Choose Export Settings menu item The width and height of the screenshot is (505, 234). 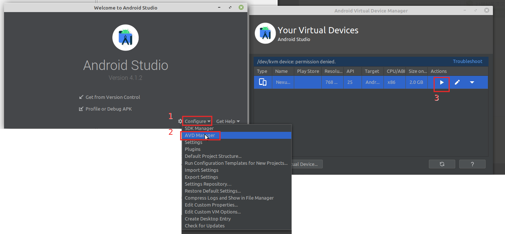tap(237, 177)
